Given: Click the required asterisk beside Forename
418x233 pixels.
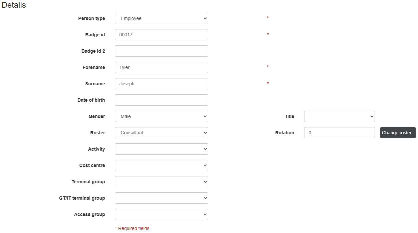Looking at the screenshot, I should (x=267, y=67).
